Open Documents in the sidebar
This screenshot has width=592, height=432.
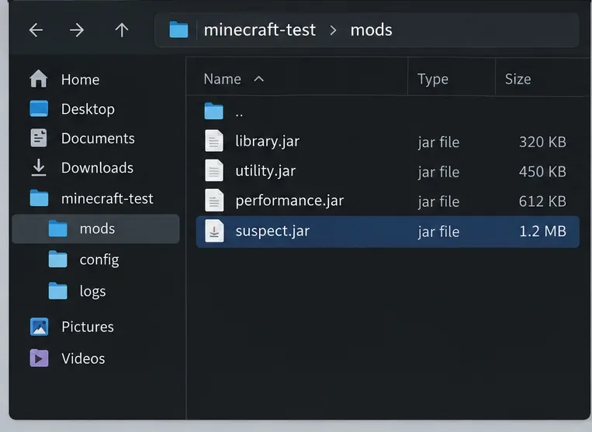pos(98,139)
